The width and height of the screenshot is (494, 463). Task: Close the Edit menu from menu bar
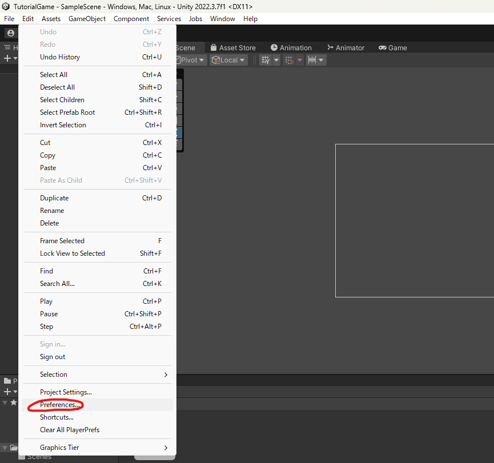point(28,19)
